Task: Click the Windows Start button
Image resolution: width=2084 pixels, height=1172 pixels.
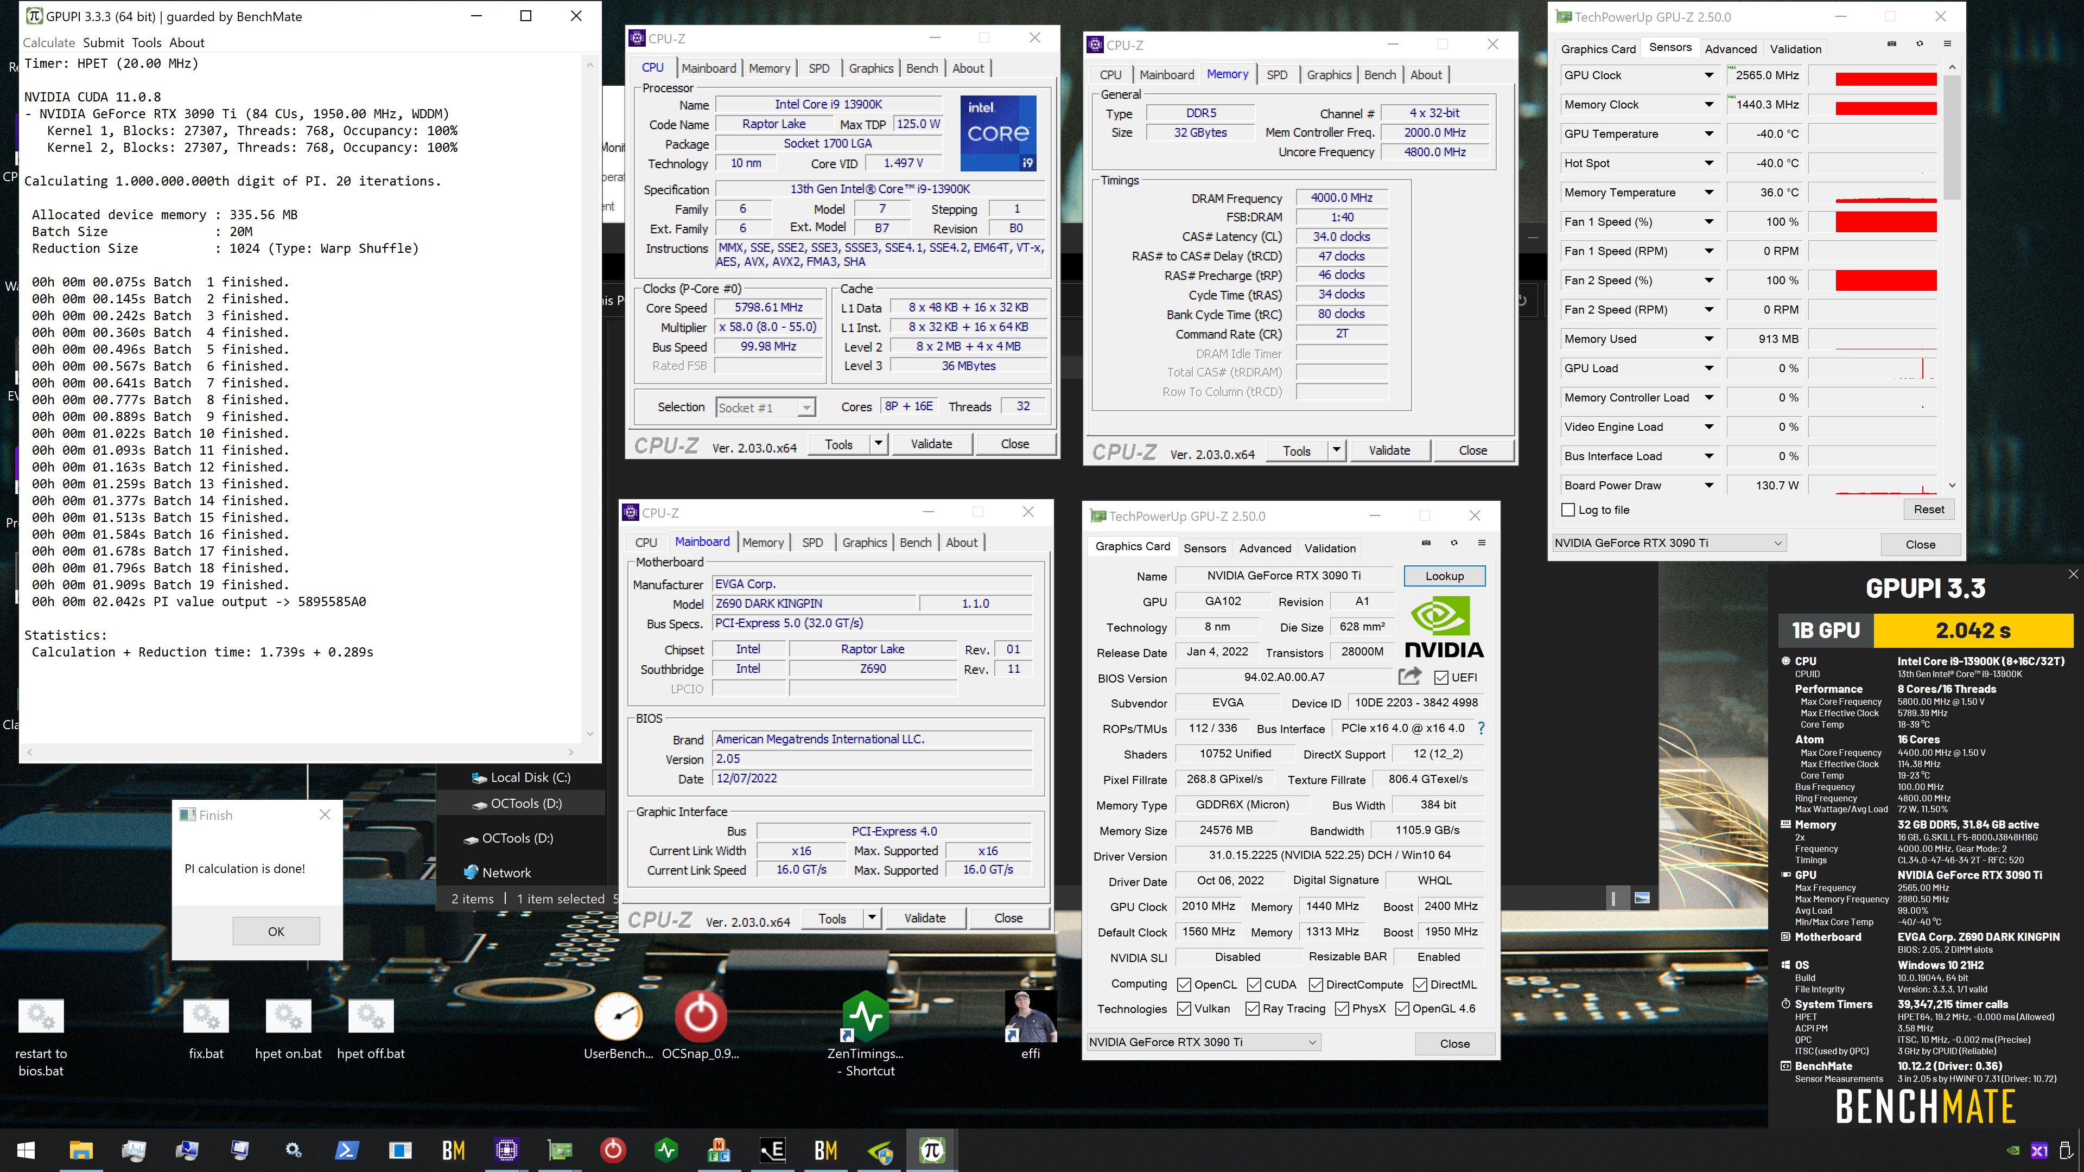Action: point(26,1149)
